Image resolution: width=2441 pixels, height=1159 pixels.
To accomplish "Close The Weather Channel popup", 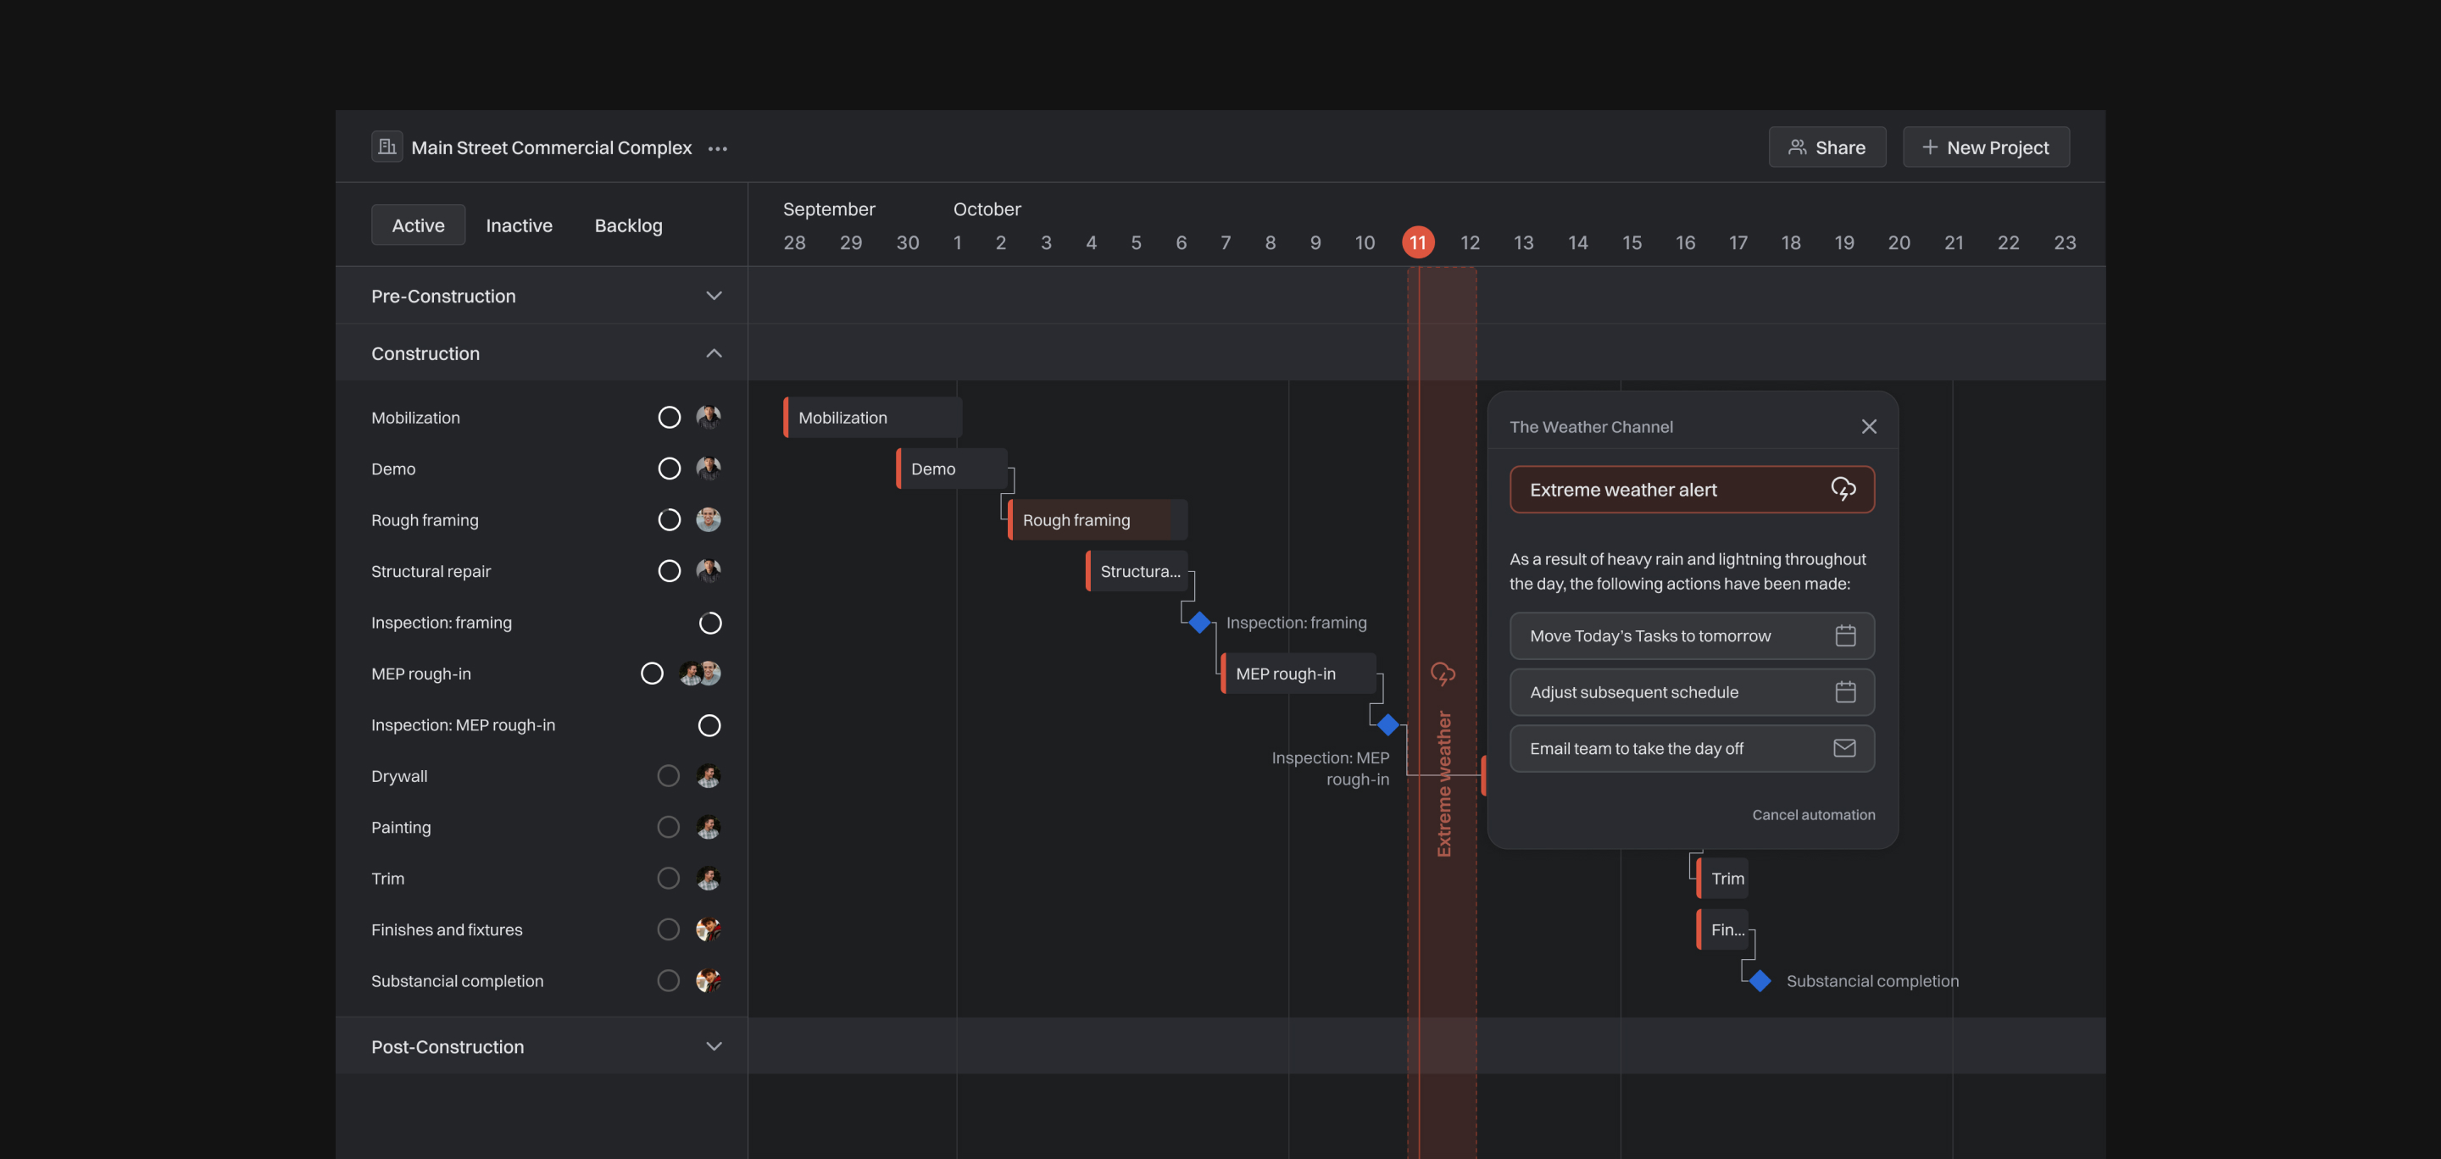I will pos(1869,426).
